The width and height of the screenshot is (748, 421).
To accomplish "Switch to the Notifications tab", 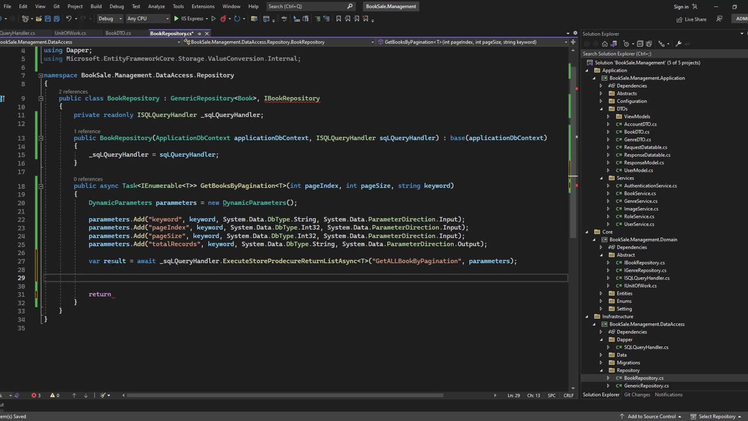I will coord(669,395).
